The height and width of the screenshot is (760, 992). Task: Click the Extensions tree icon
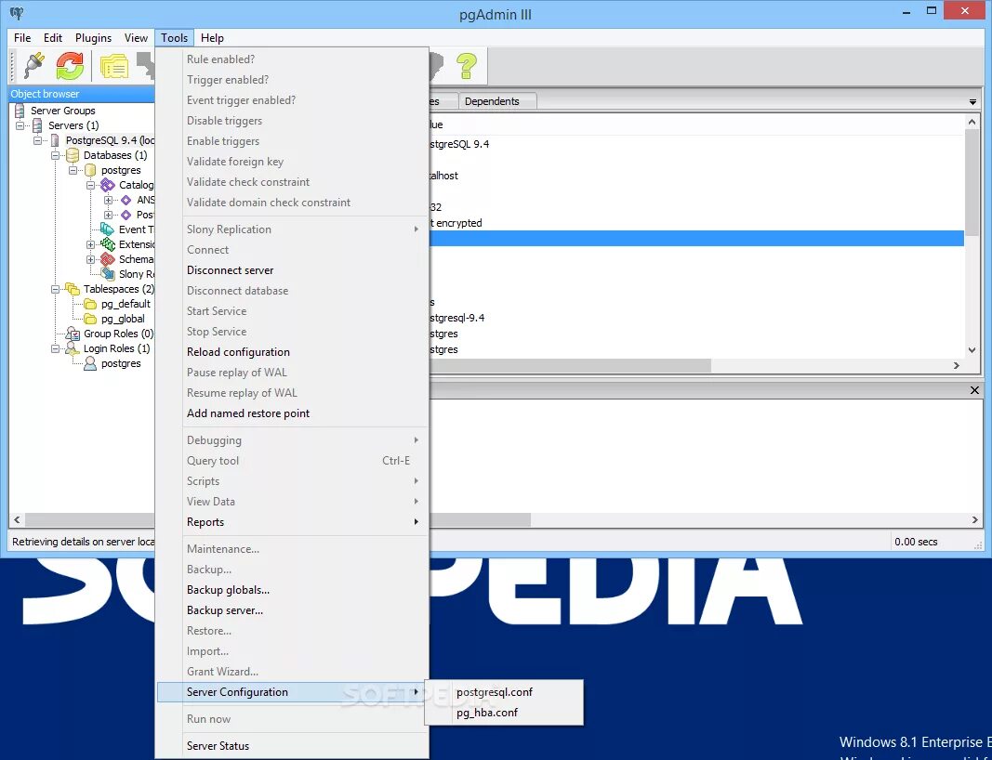[108, 244]
